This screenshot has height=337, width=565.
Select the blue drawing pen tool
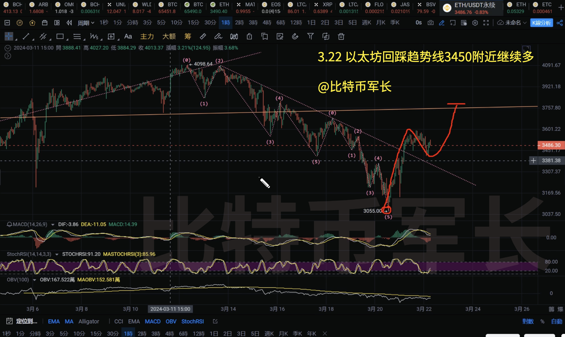442,23
